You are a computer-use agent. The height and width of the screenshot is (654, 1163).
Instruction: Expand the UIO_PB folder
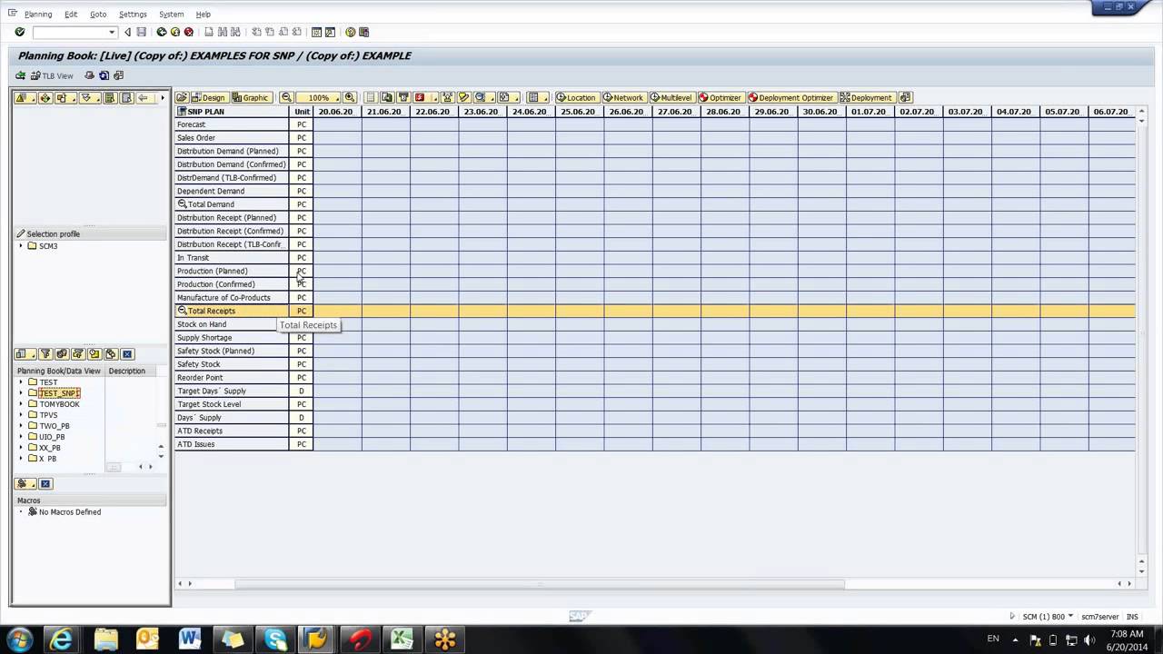click(21, 437)
